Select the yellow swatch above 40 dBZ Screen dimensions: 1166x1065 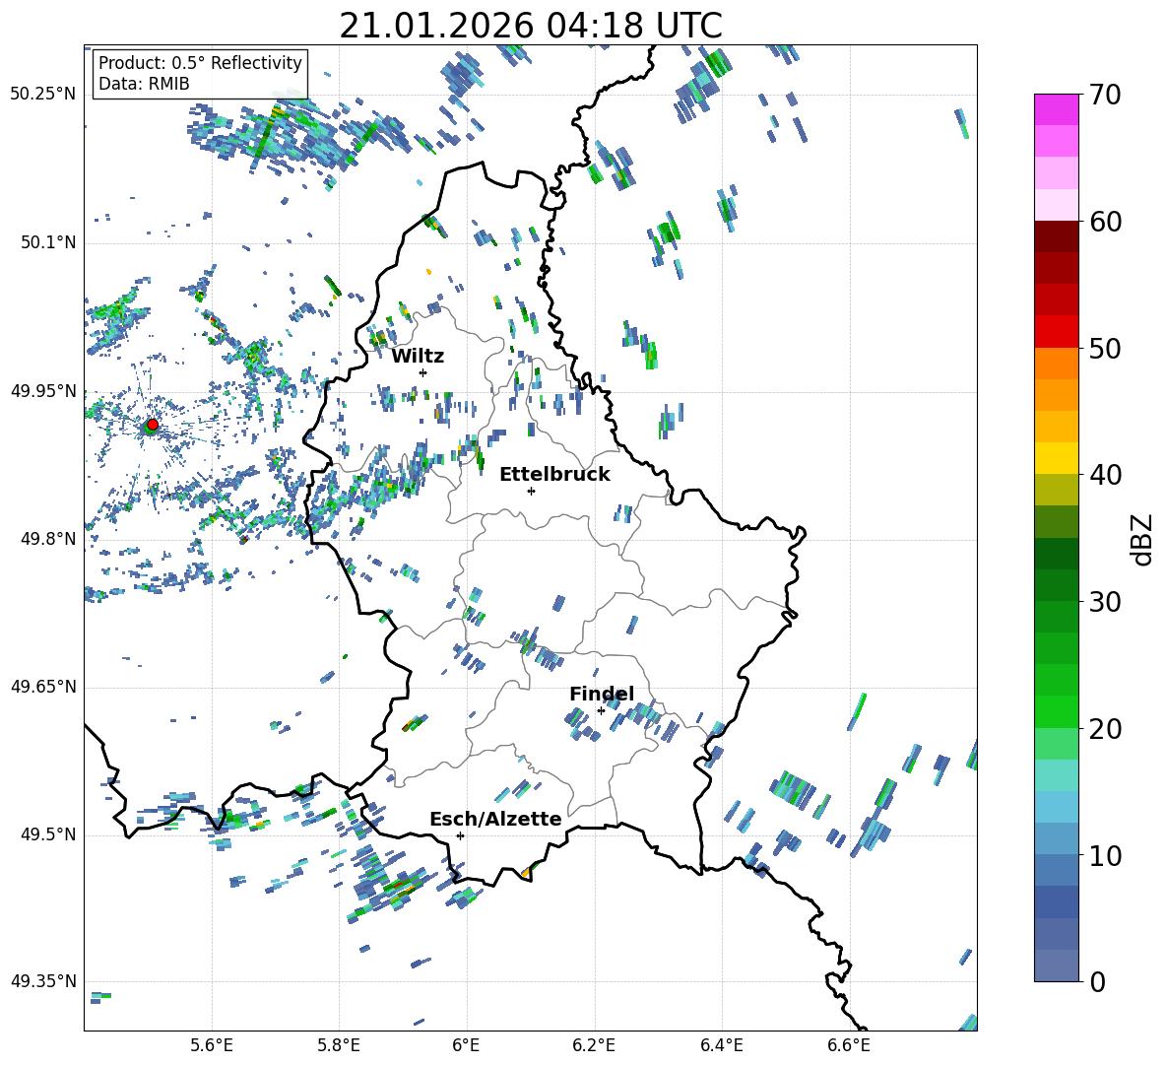click(x=1057, y=458)
